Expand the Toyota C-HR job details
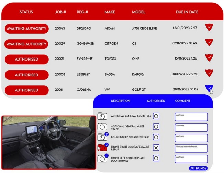Screen dimensions: 224x173 tap(209, 57)
